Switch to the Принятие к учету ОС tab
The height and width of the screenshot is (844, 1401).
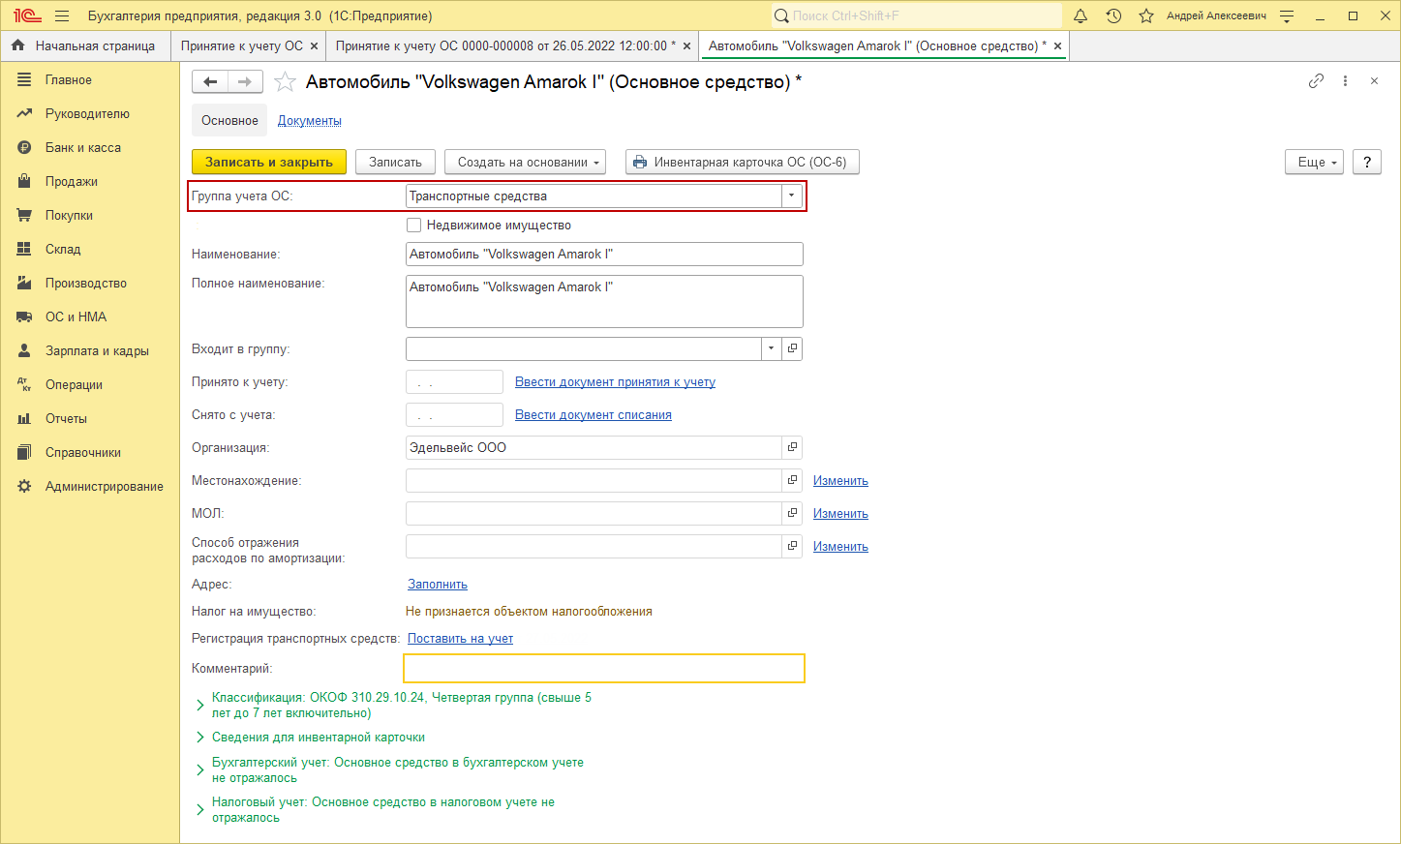(242, 45)
